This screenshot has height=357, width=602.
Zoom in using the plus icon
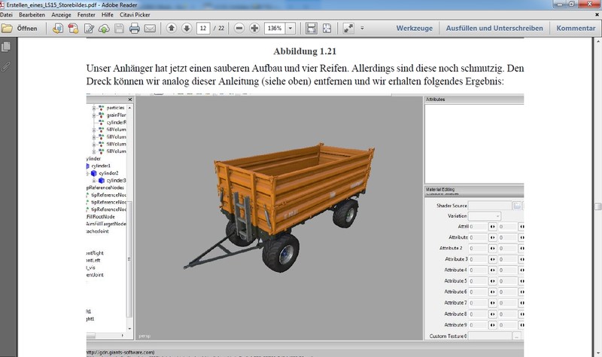pos(254,29)
